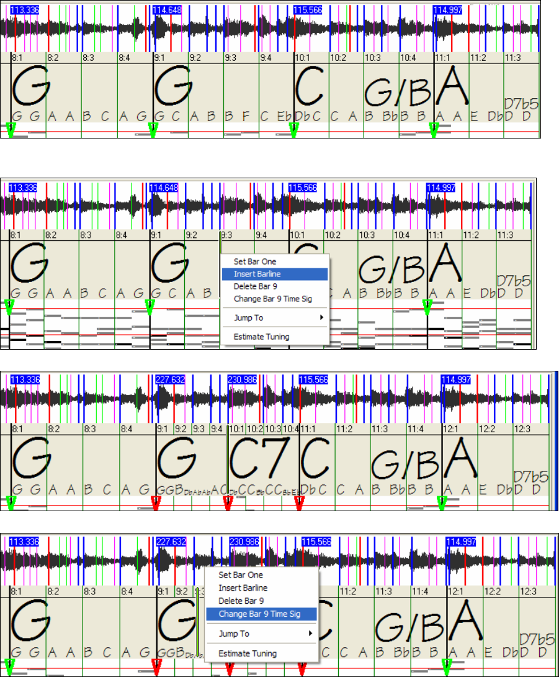Click red triangle marker at bar 10:1, third panel
Screen dimensions: 559x677
(x=228, y=503)
